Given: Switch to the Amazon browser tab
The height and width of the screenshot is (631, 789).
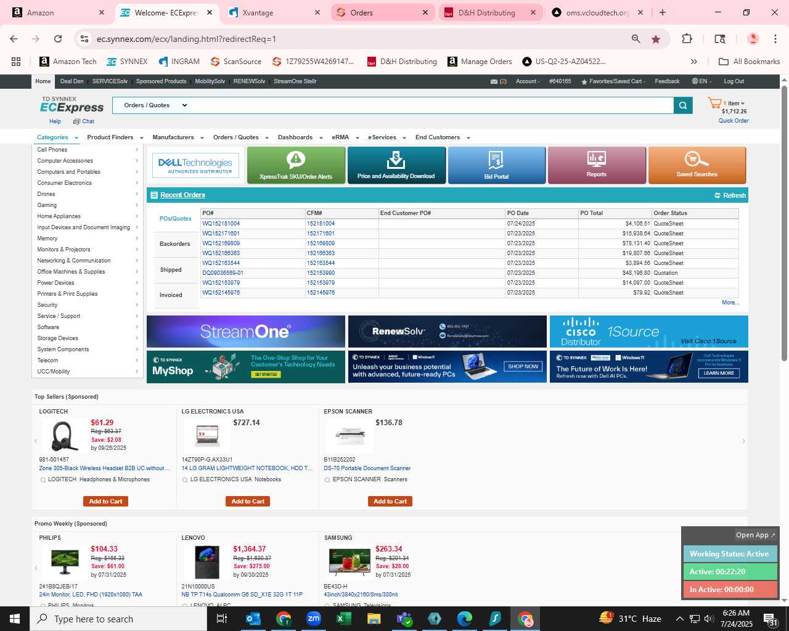Looking at the screenshot, I should click(57, 12).
